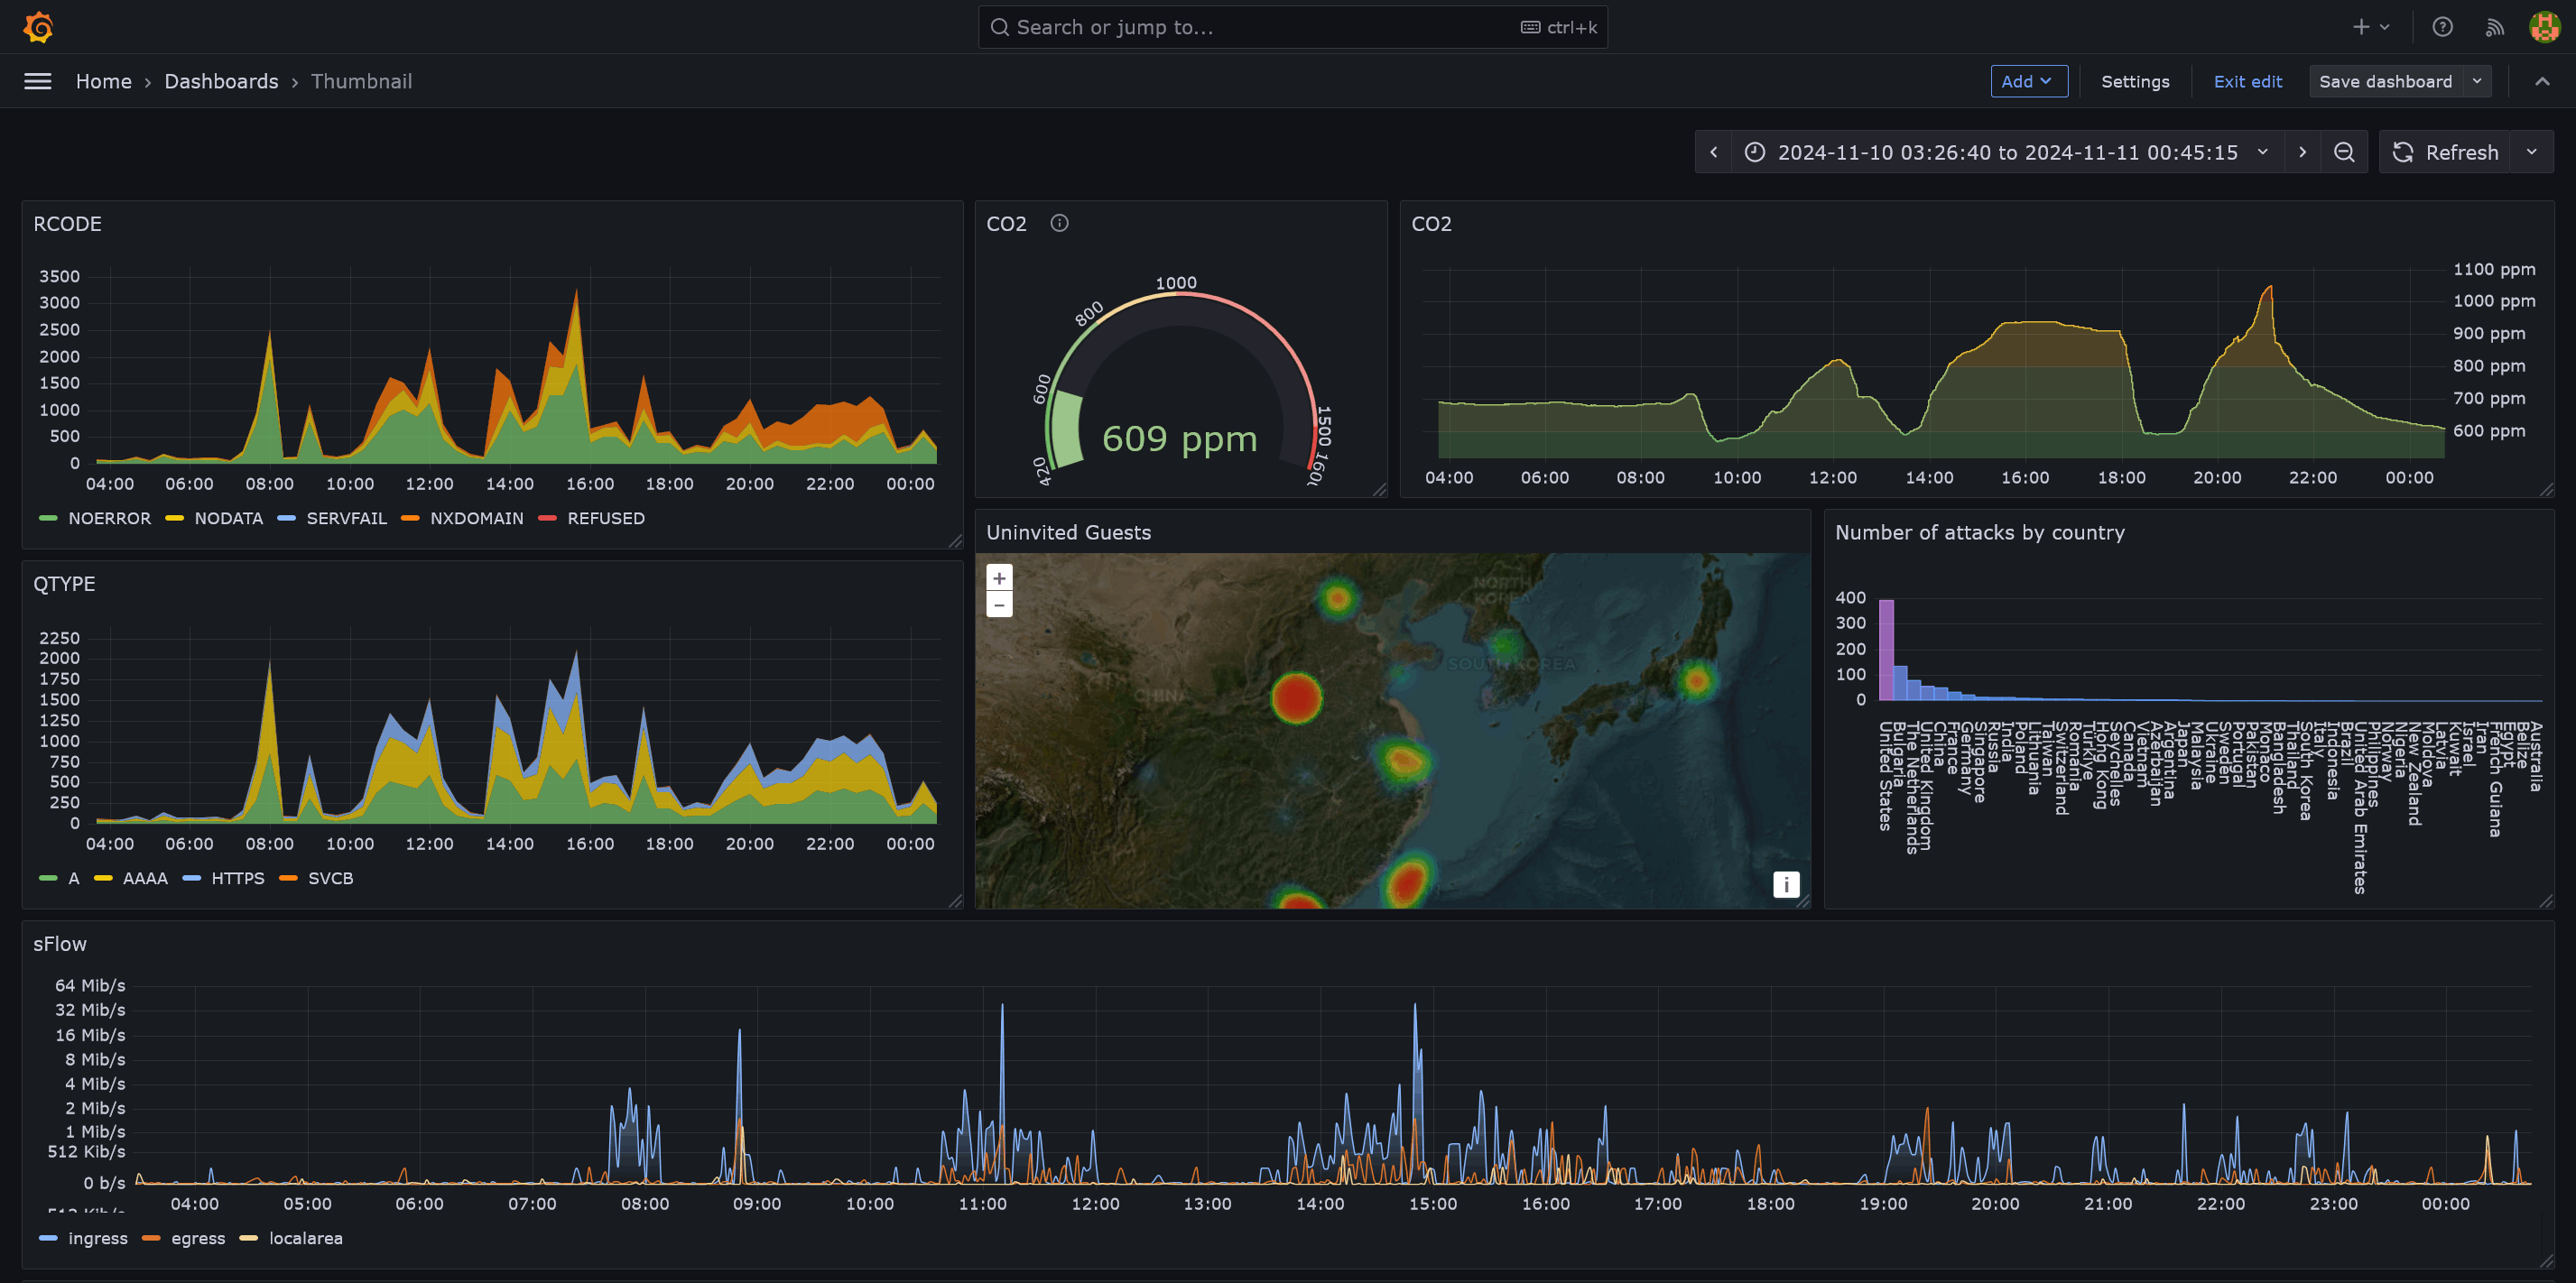The image size is (2576, 1283).
Task: Open refresh interval dropdown arrow
Action: (2532, 152)
